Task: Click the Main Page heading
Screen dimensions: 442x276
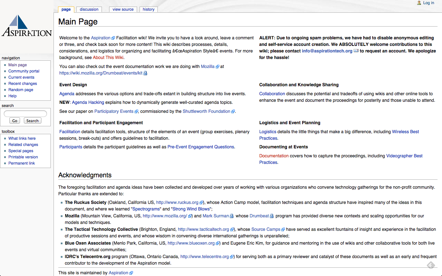Action: click(78, 22)
